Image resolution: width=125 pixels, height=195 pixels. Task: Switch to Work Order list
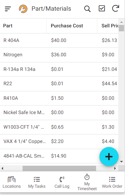point(112,182)
